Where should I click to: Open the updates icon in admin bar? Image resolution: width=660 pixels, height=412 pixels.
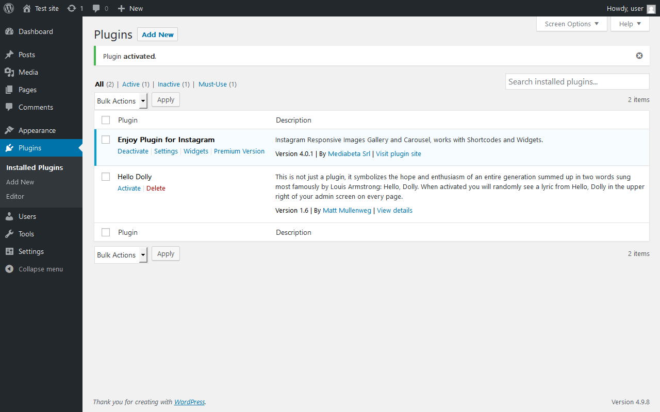point(72,8)
